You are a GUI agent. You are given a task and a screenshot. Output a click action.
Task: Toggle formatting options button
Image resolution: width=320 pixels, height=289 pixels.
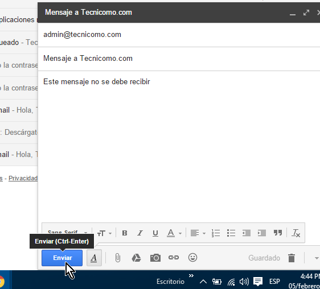click(x=94, y=258)
